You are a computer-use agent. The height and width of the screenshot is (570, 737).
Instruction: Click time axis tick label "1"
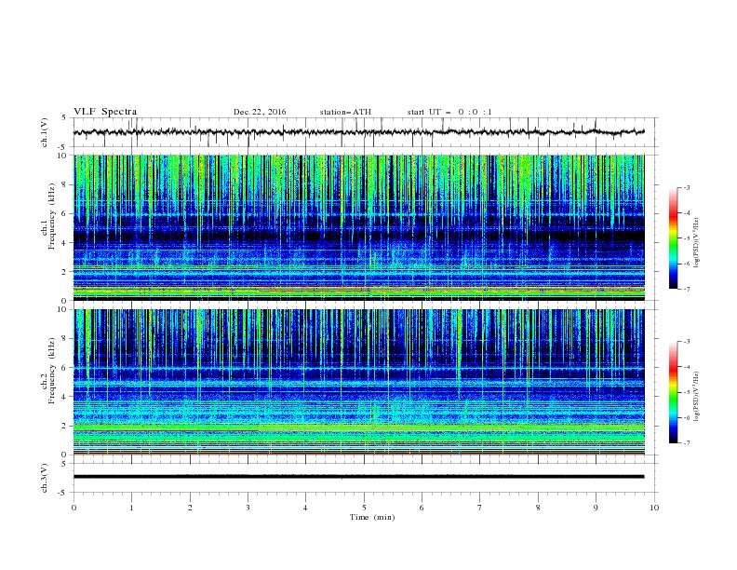point(131,508)
